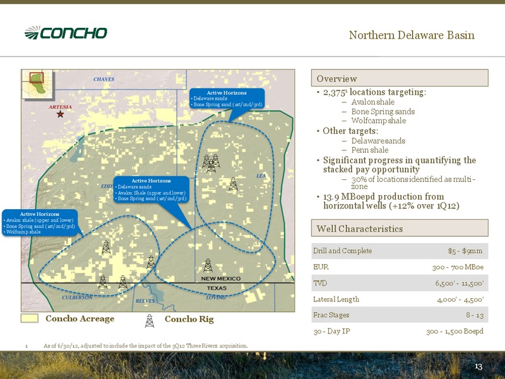The width and height of the screenshot is (505, 379).
Task: Click the 'Avalon shale' sub-bullet in Overview
Action: (x=373, y=102)
